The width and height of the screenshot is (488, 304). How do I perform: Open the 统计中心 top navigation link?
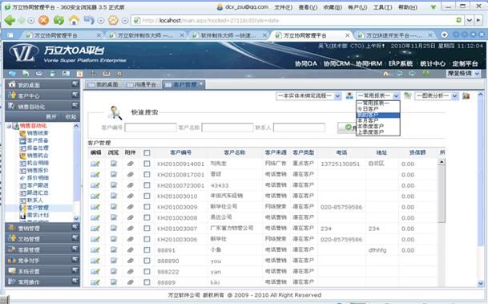coord(433,63)
